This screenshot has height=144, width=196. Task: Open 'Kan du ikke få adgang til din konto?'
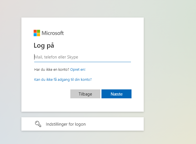coord(63,79)
